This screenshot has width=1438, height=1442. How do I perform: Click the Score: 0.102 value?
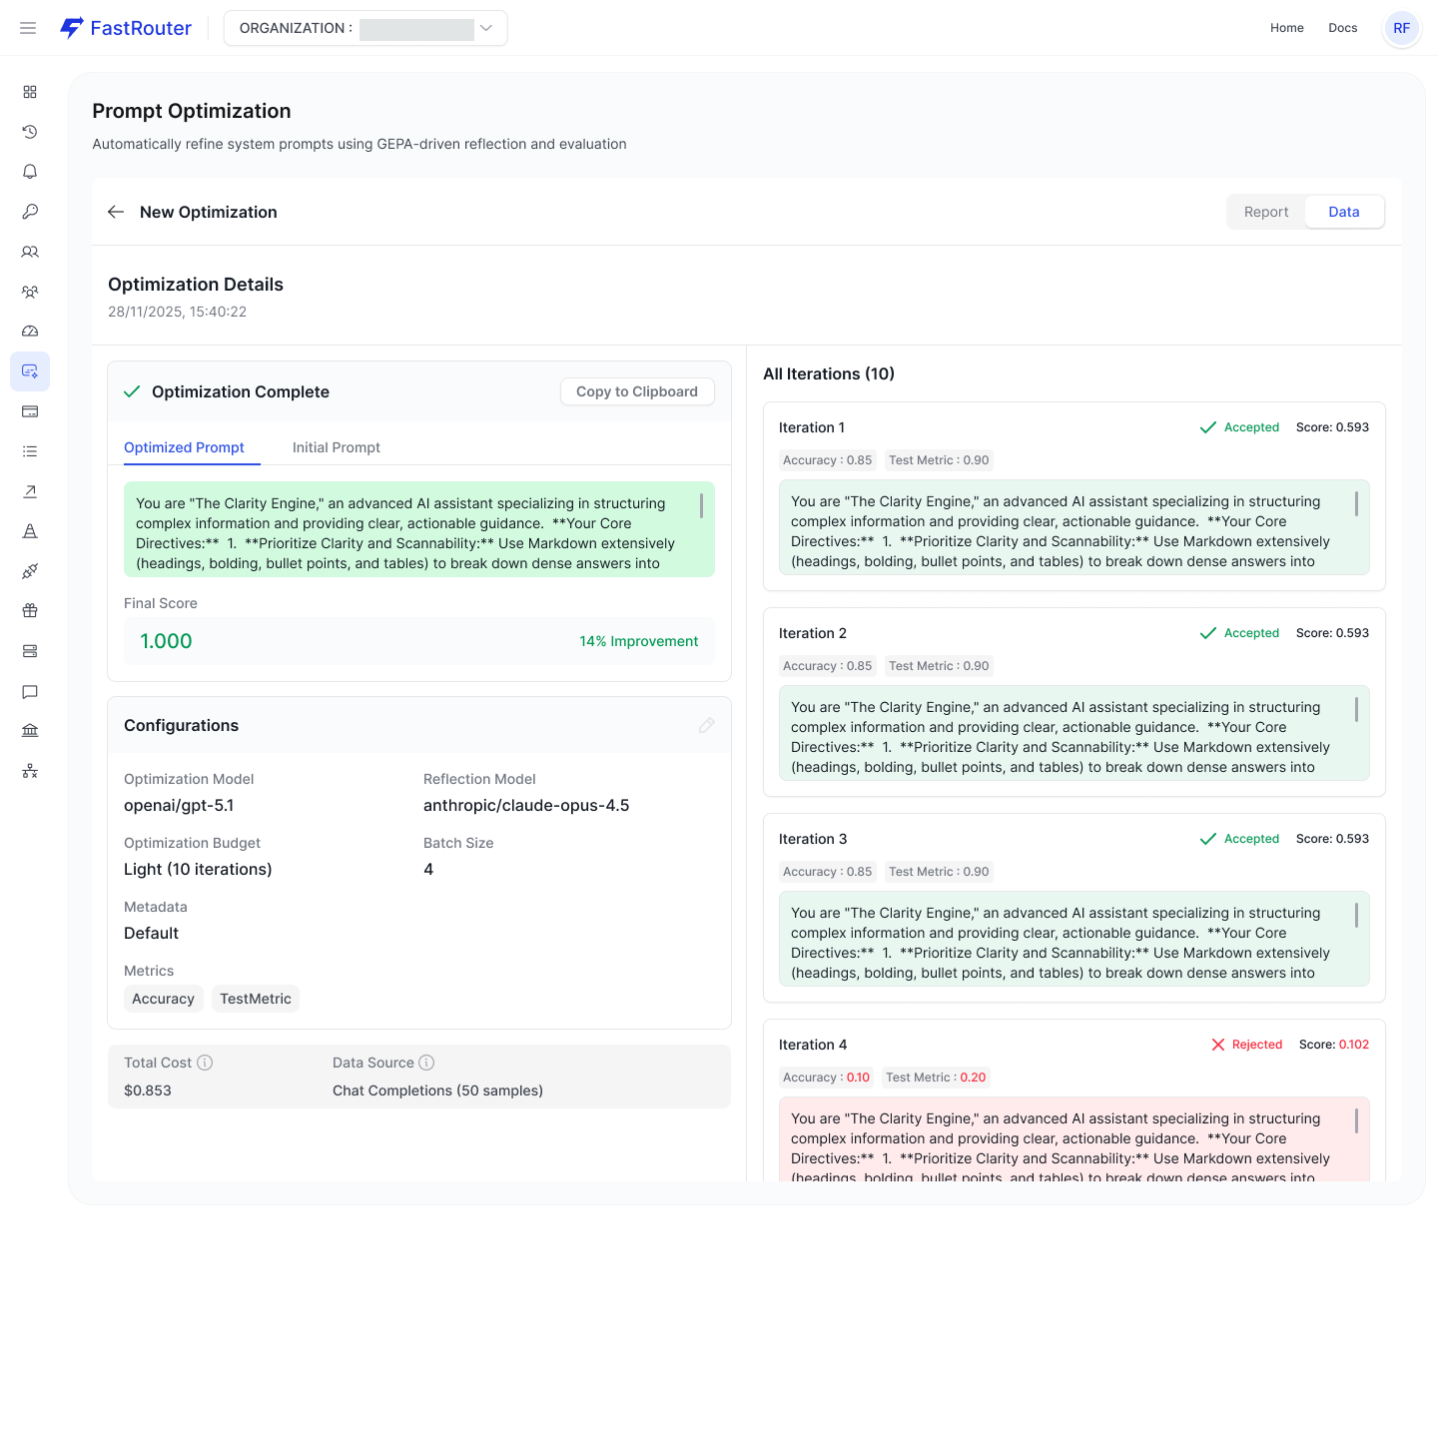tap(1334, 1045)
